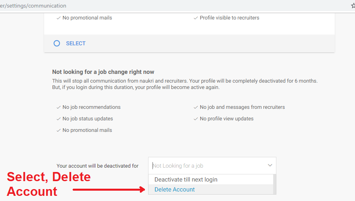
Task: Click checkmark next to 'No job recommendations'
Action: click(x=58, y=107)
